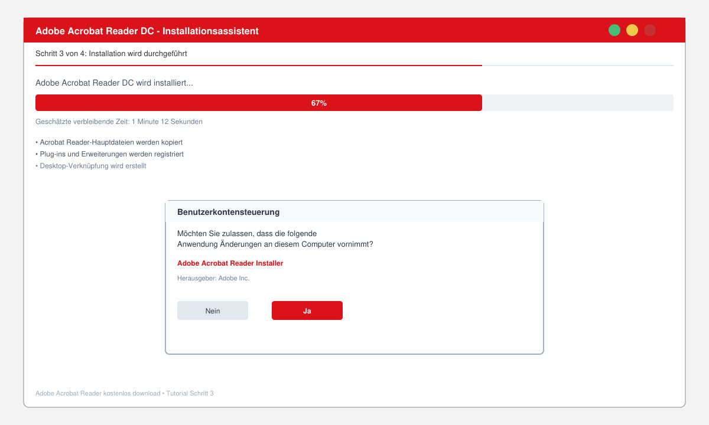Click the step 3 of 4 progress line
The height and width of the screenshot is (425, 709).
[354, 65]
